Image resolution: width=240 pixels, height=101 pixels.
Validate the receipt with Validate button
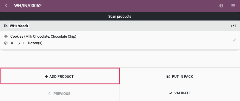click(x=180, y=93)
